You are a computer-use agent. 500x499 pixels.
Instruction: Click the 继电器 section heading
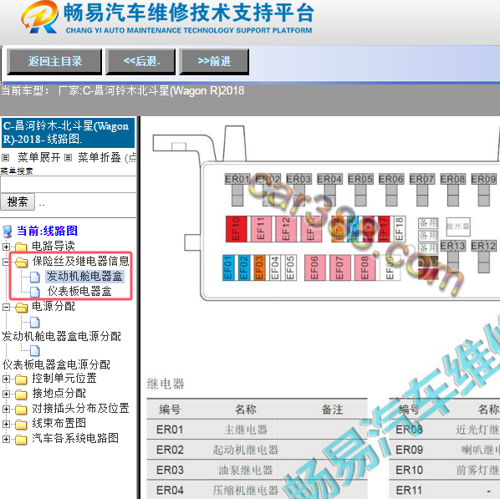coord(166,384)
